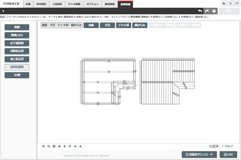Click the zoom in magnifier icon
This screenshot has height=160, width=241.
[44, 146]
